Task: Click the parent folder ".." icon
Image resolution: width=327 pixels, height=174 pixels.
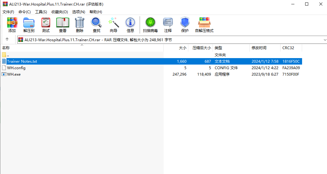Action: click(4, 55)
